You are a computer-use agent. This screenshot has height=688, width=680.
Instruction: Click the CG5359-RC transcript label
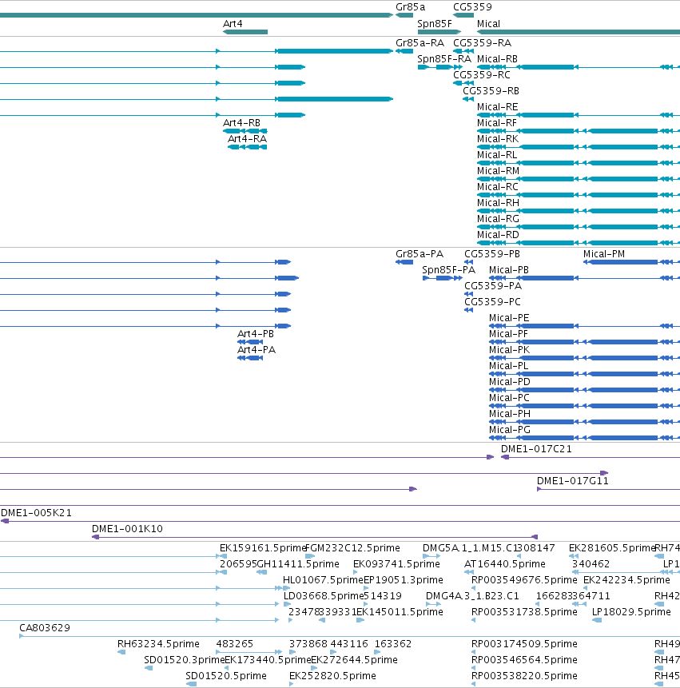pyautogui.click(x=482, y=75)
